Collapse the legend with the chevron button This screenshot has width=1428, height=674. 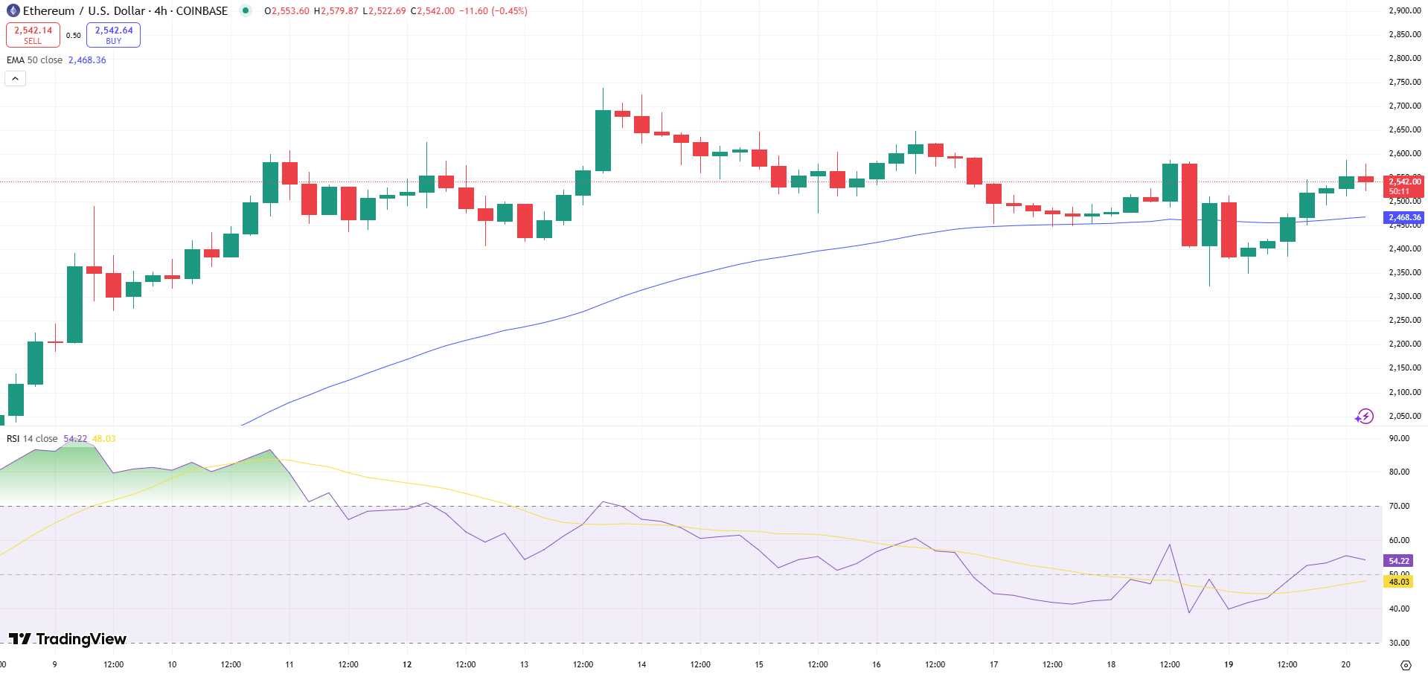[x=15, y=77]
